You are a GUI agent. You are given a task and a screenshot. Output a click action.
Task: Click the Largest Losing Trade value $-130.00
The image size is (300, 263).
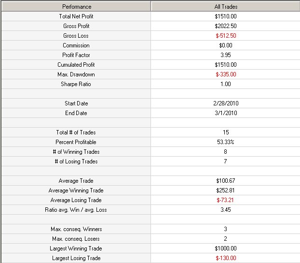226,258
